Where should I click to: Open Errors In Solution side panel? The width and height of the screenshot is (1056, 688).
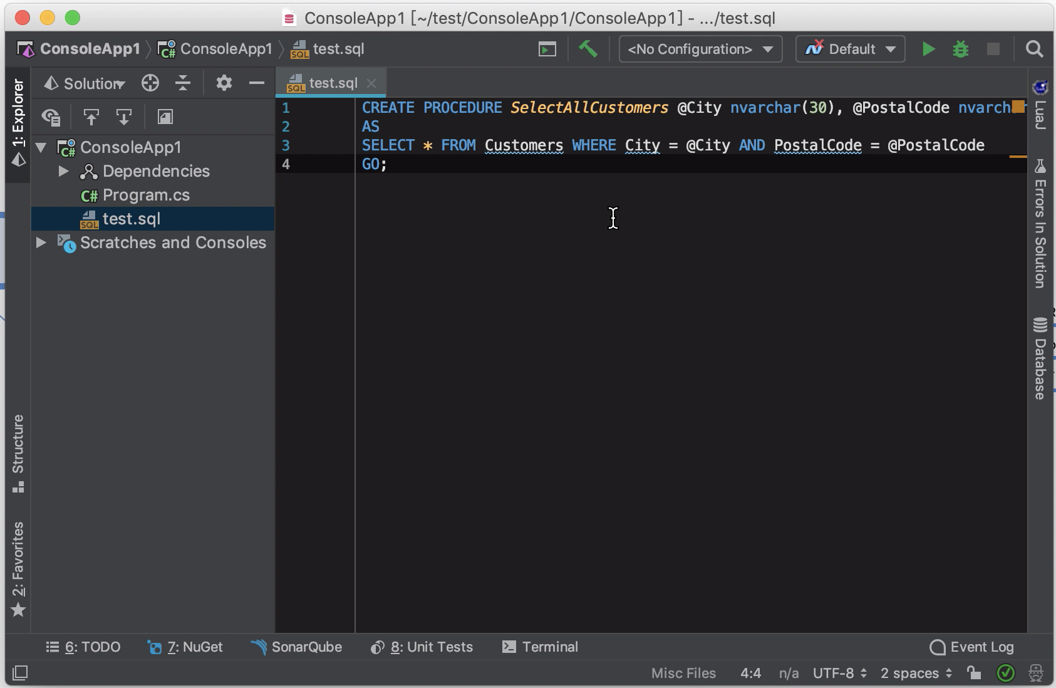point(1040,224)
